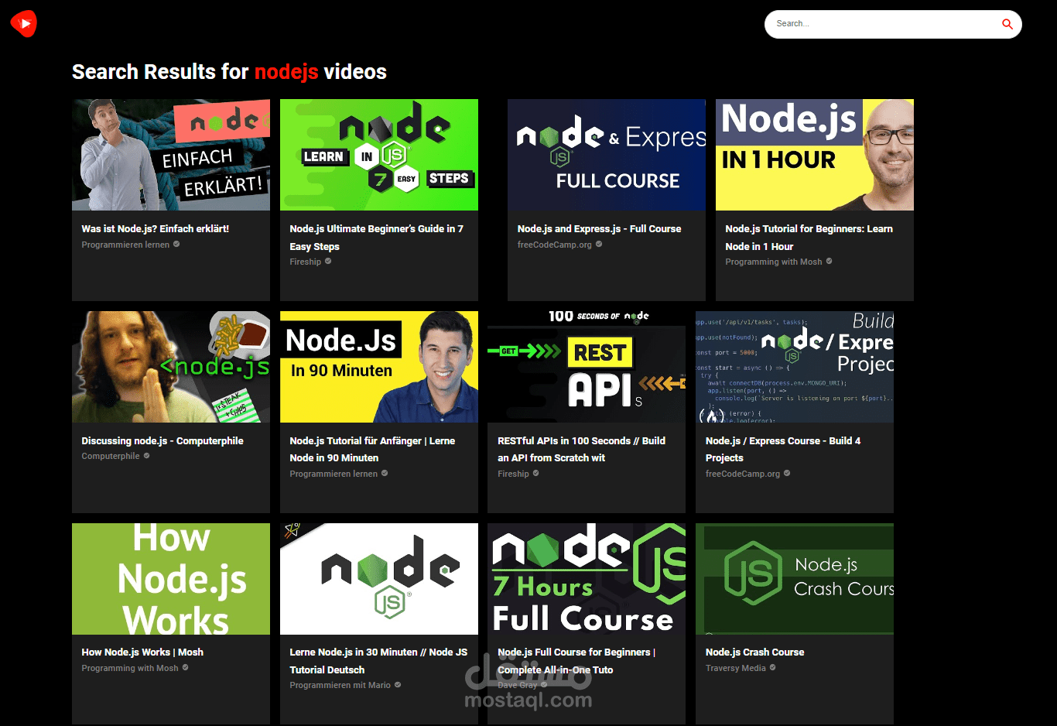Open the Node & Express Full Course thumbnail
Viewport: 1057px width, 726px height.
607,155
